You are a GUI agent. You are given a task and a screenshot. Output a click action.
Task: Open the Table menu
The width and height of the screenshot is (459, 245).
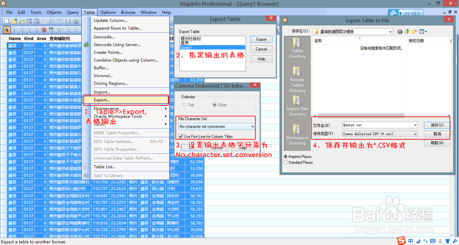coord(89,12)
